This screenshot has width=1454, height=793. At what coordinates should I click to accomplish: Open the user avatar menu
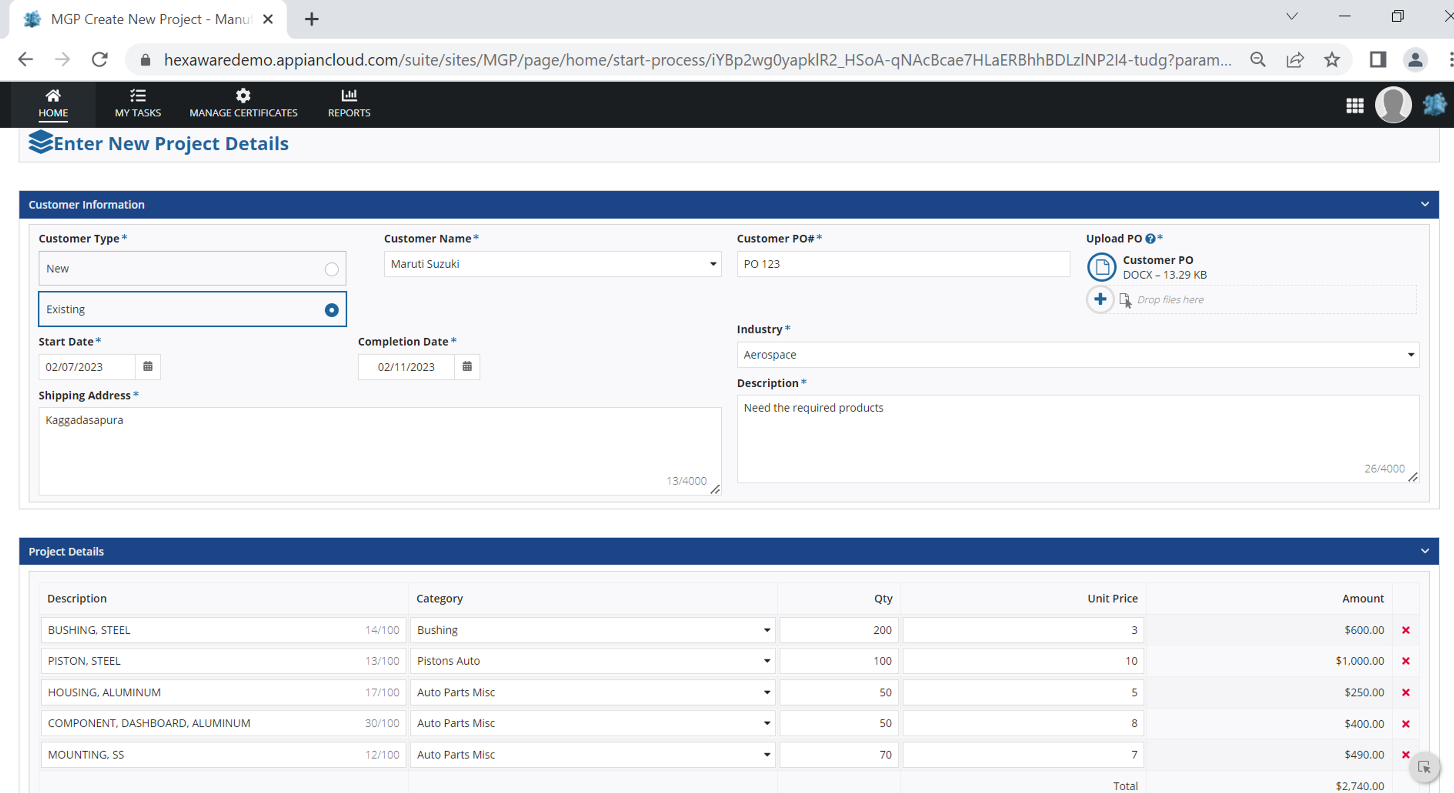pyautogui.click(x=1393, y=104)
